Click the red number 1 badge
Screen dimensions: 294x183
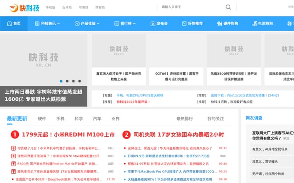coord(15,135)
